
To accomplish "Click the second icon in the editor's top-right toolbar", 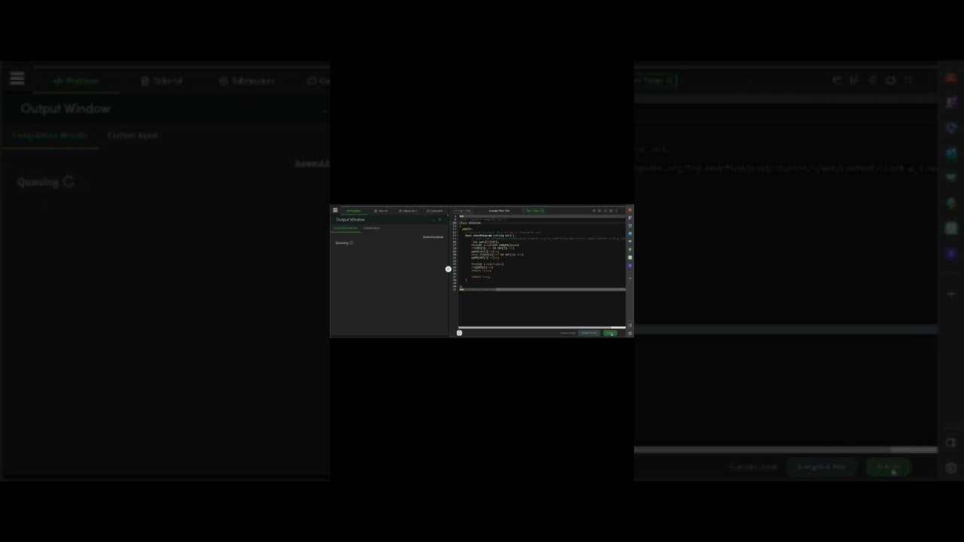I will click(599, 211).
